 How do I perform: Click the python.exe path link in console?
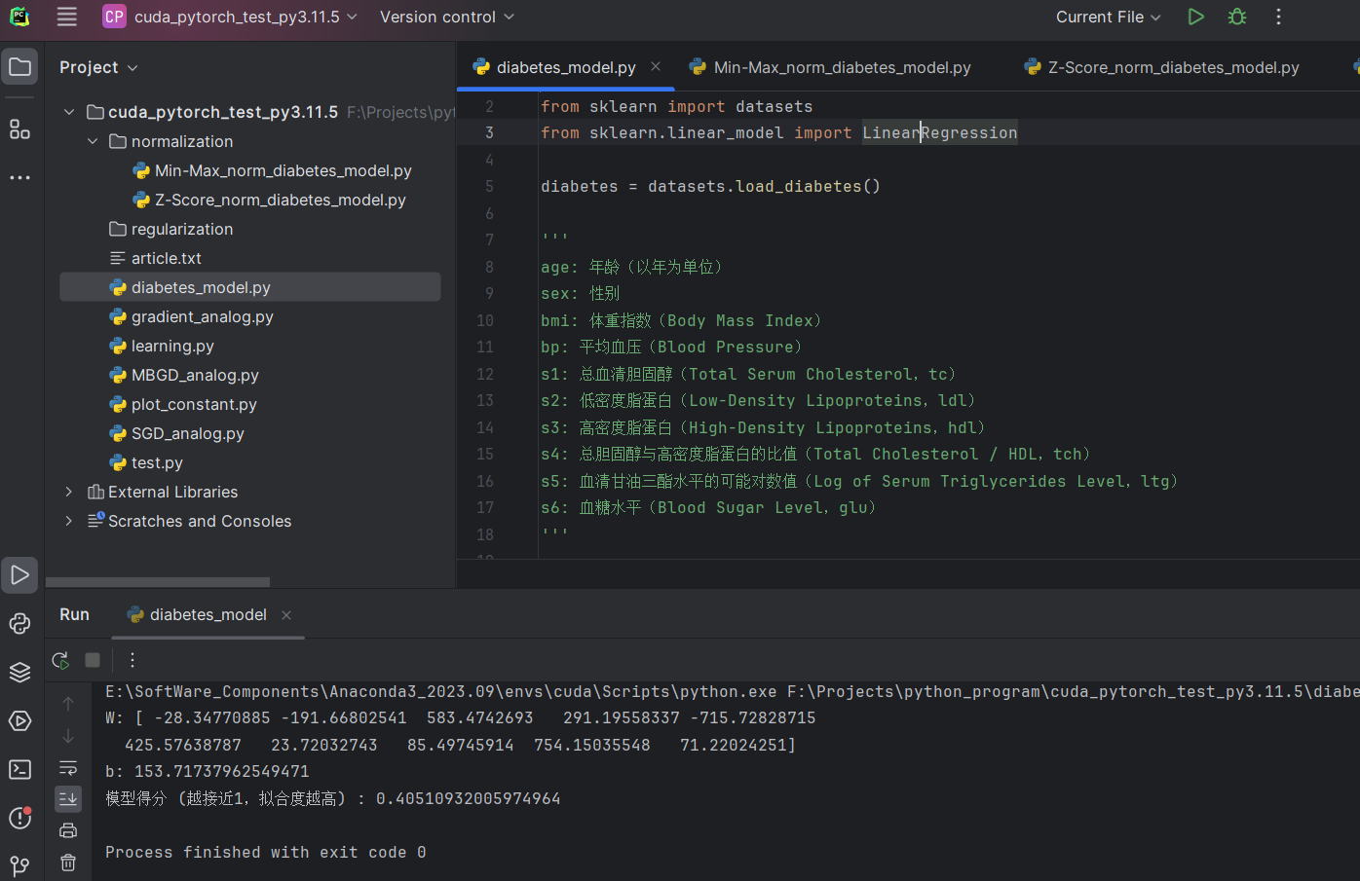coord(441,691)
